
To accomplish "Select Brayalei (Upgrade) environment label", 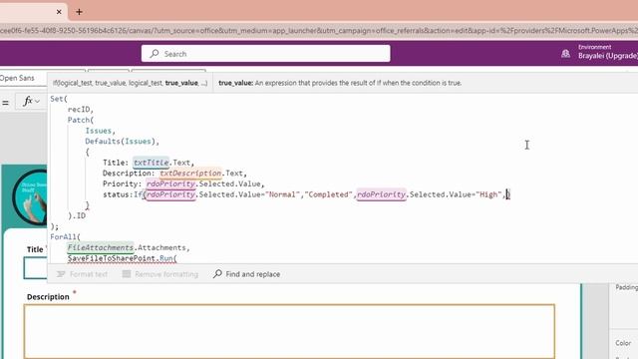I will (608, 56).
